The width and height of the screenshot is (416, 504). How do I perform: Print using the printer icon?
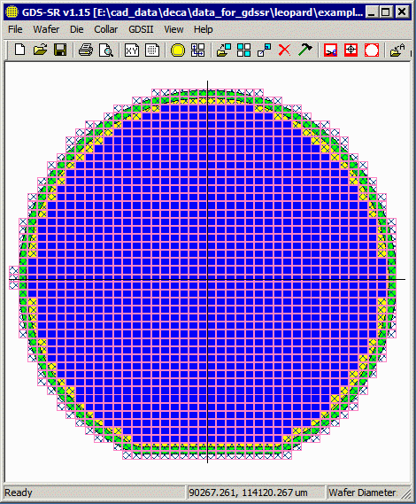[x=86, y=50]
